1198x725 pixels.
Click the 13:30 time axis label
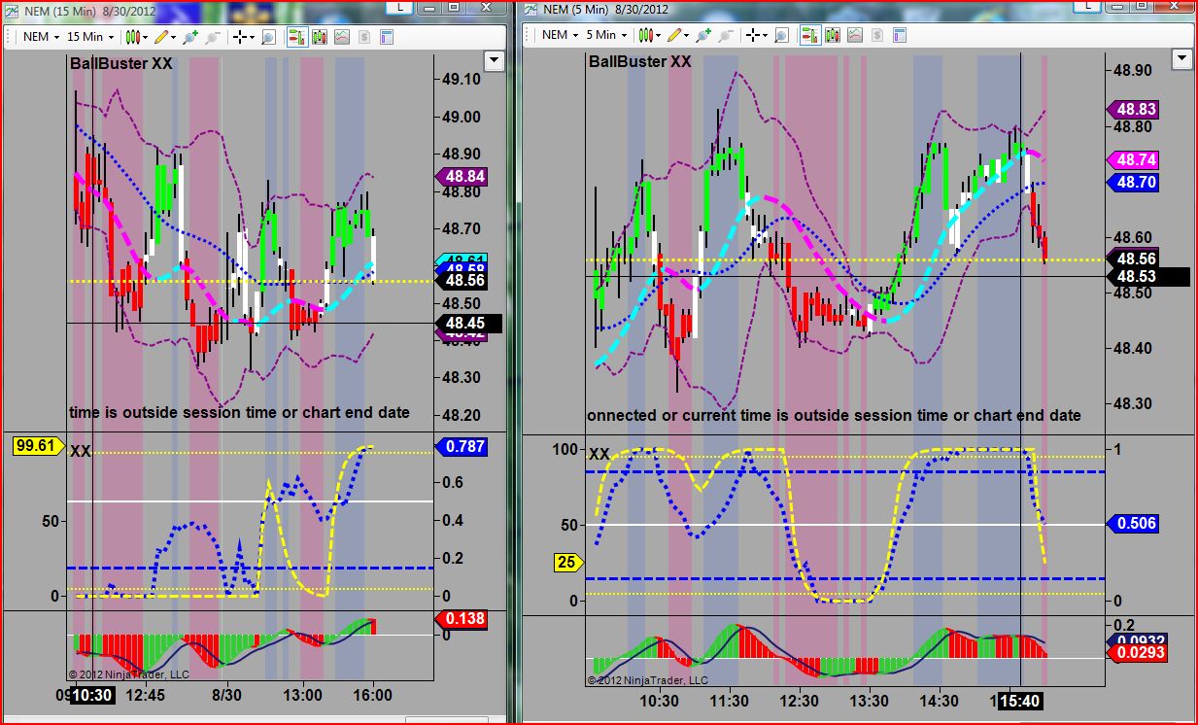(x=868, y=700)
